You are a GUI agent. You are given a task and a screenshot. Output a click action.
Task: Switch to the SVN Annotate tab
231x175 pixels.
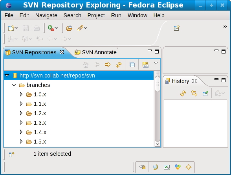95,52
